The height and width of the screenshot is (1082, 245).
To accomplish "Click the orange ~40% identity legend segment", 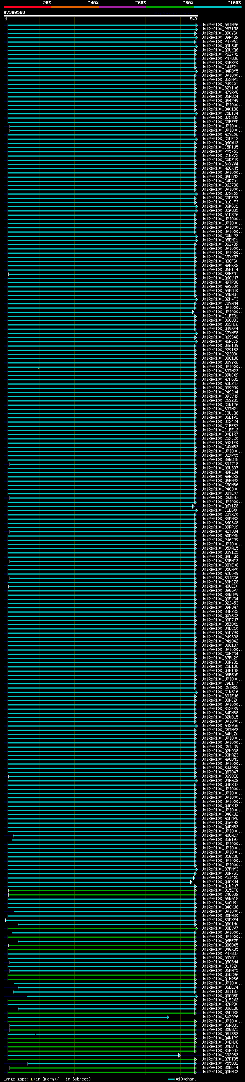I will tap(75, 7).
